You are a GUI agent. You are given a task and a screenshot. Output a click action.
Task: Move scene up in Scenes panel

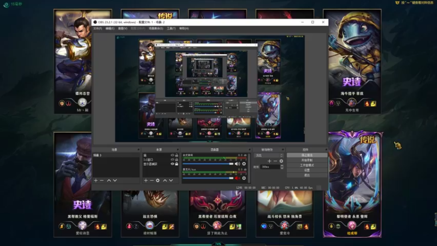[109, 180]
